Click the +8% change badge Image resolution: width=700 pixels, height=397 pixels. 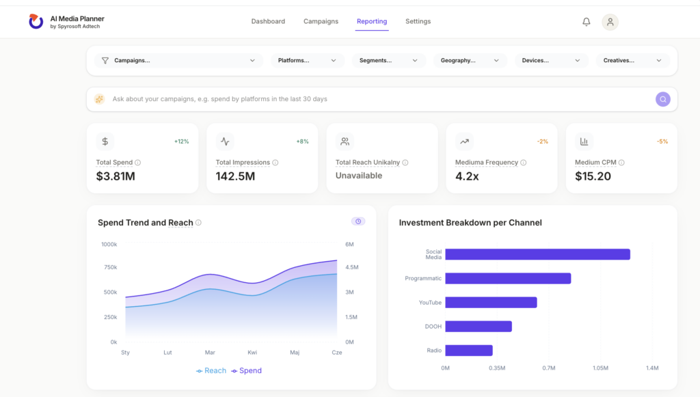point(303,141)
